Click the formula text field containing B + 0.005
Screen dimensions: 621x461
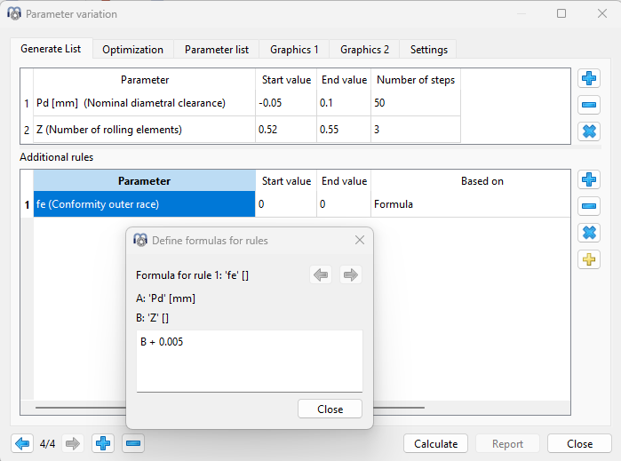click(x=249, y=360)
